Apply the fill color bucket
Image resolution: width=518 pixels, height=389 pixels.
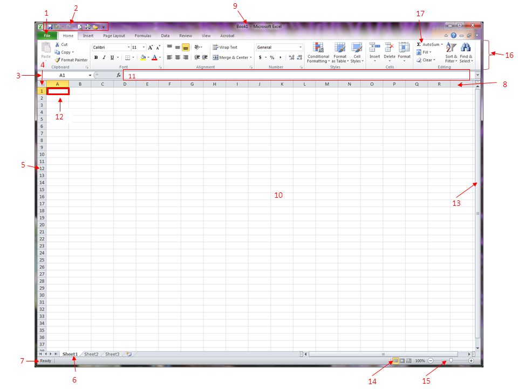coord(142,58)
